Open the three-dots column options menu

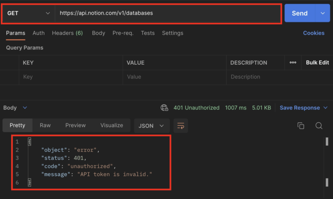pyautogui.click(x=293, y=62)
